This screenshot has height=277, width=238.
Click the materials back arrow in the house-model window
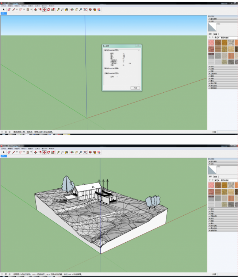pyautogui.click(x=210, y=180)
